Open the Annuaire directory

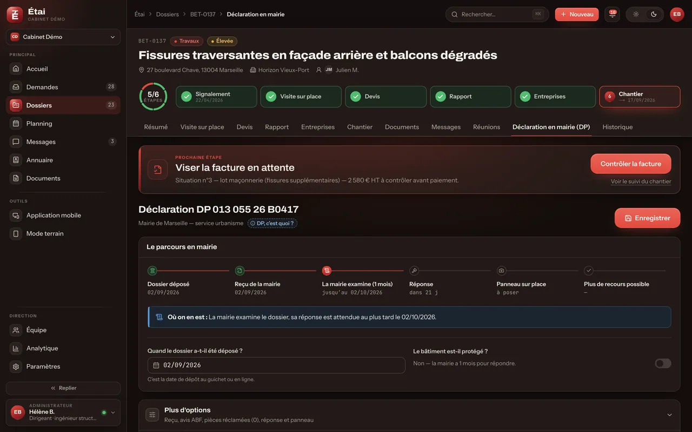pyautogui.click(x=63, y=160)
